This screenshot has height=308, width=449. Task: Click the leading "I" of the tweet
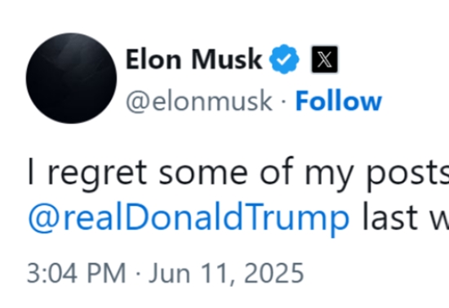point(31,171)
